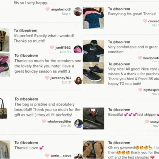Open jsm91562's flower profile picture
Image resolution: width=159 pixels, height=159 pixels.
point(78,49)
